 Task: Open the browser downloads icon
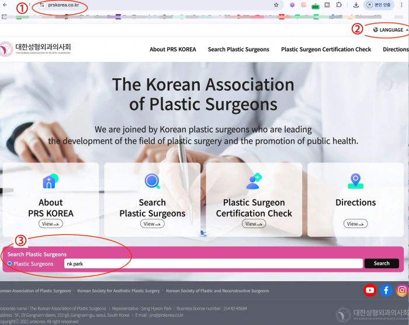[356, 5]
